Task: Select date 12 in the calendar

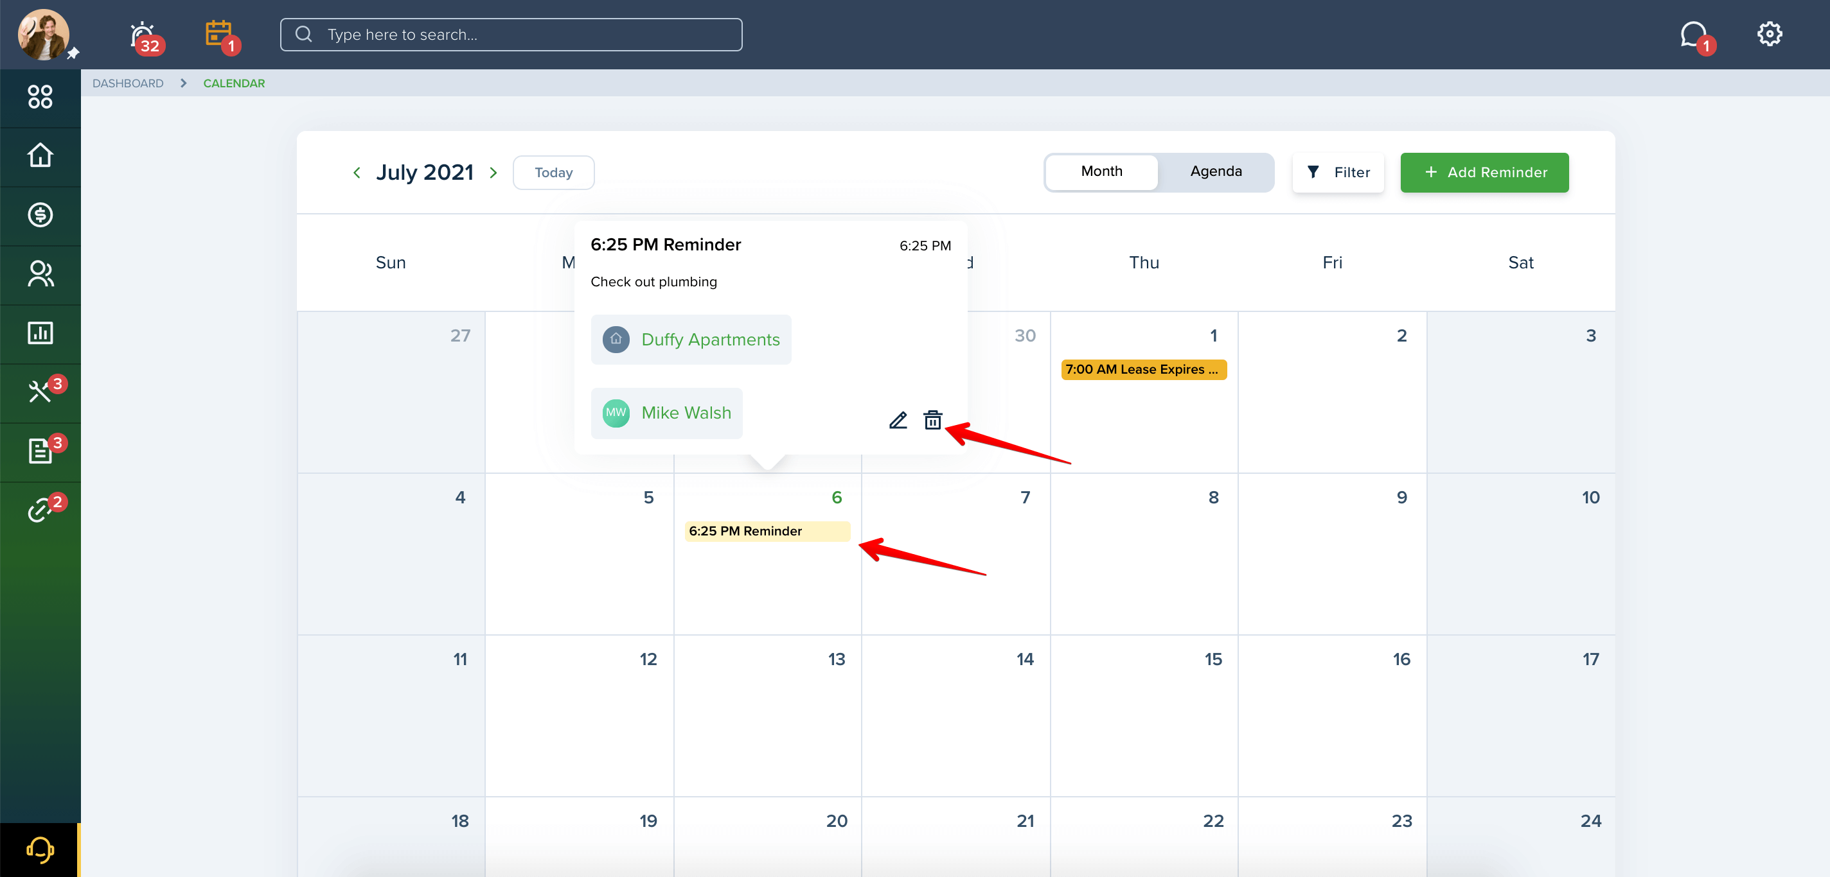Action: (x=648, y=659)
